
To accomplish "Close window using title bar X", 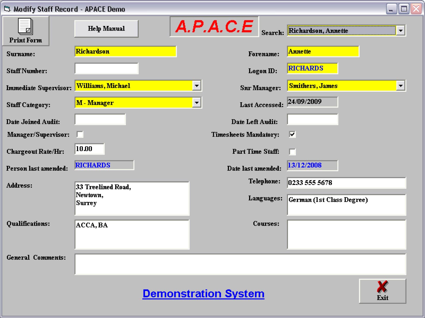I will click(416, 9).
